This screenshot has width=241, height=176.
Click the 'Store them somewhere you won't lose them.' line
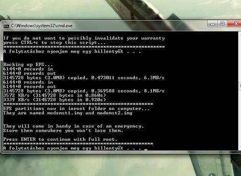[63, 131]
